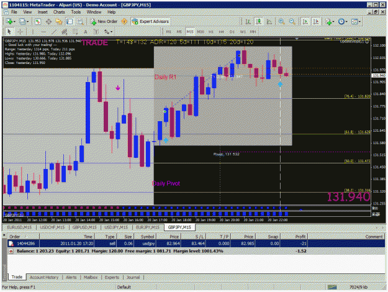
Task: Select the Equidistant Channel tool
Action: tap(65, 32)
